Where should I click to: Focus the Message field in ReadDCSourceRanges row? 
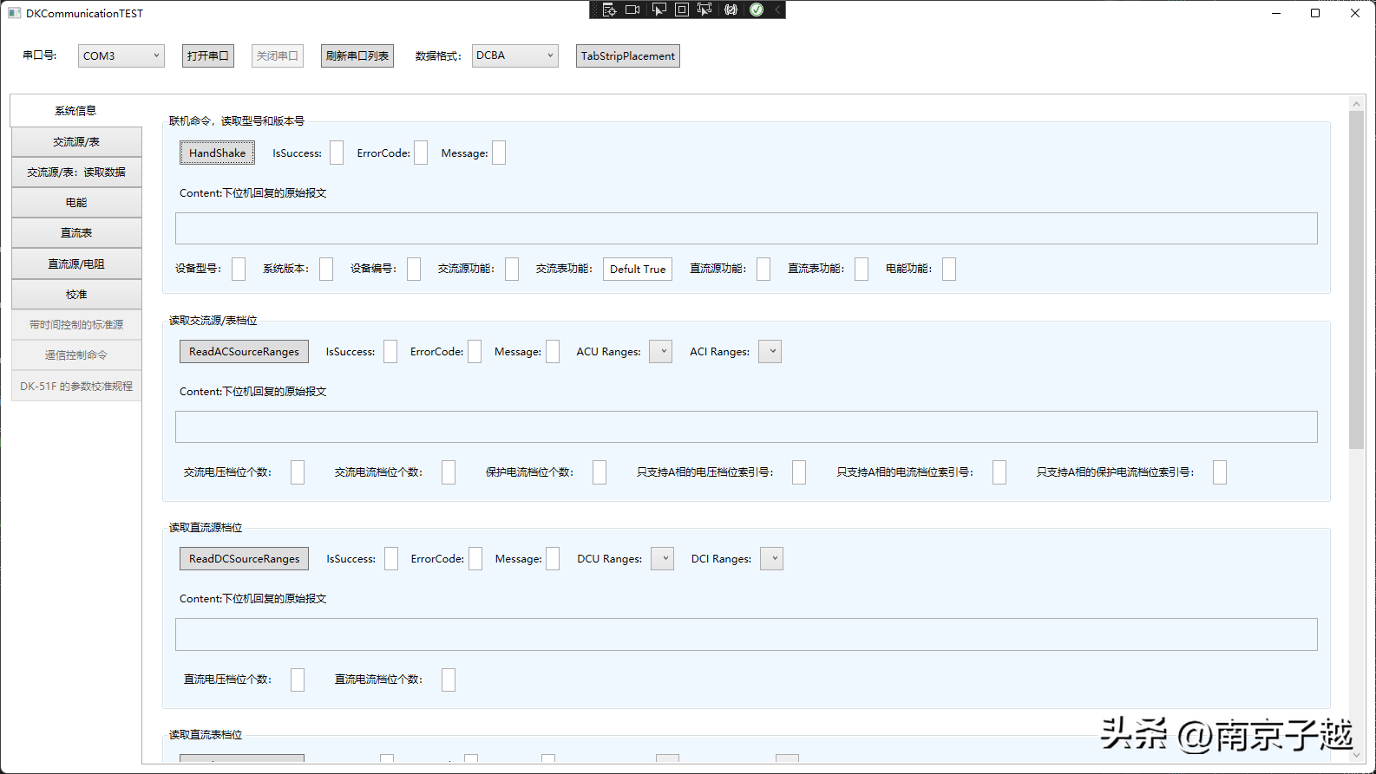pos(553,558)
